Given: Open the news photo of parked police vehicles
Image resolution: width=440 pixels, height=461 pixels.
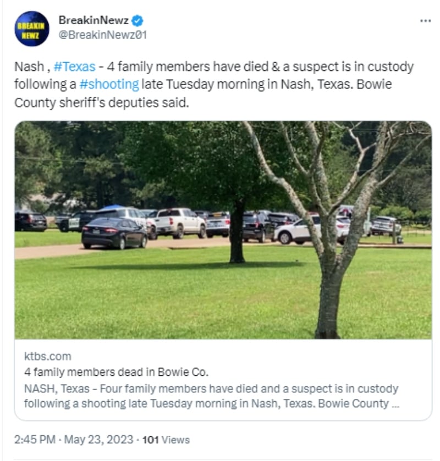Looking at the screenshot, I should [223, 230].
